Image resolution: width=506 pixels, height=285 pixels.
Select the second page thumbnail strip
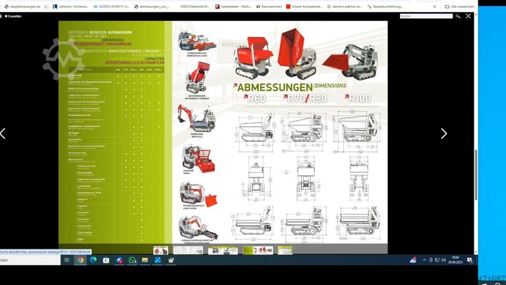(x=188, y=250)
